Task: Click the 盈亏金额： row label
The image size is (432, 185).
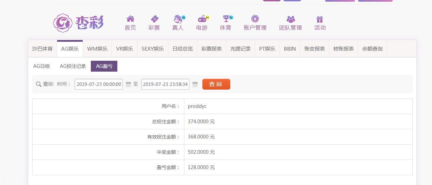Action: (x=168, y=167)
